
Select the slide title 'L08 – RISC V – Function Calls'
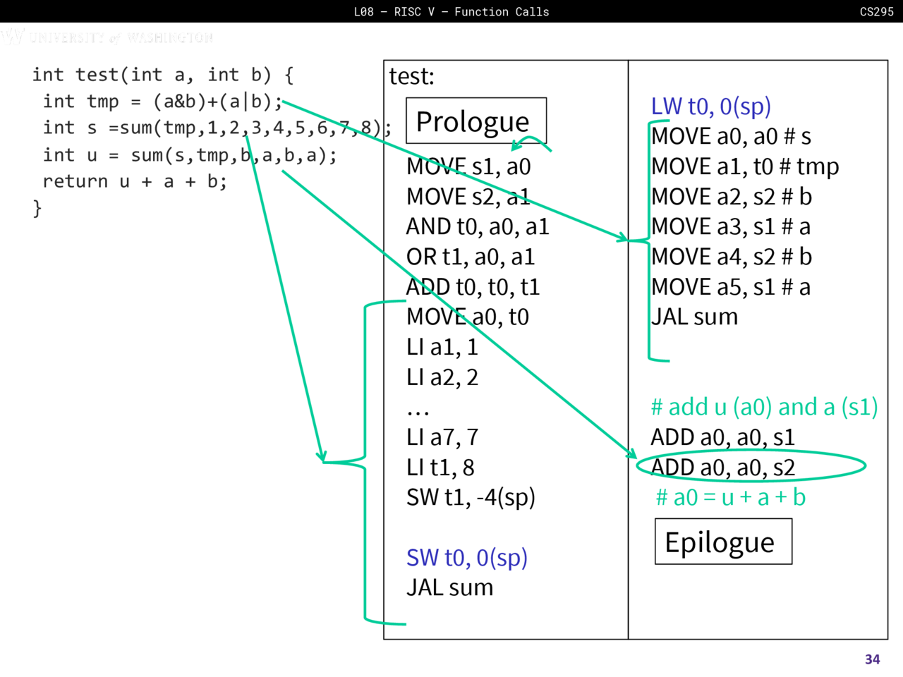[451, 11]
